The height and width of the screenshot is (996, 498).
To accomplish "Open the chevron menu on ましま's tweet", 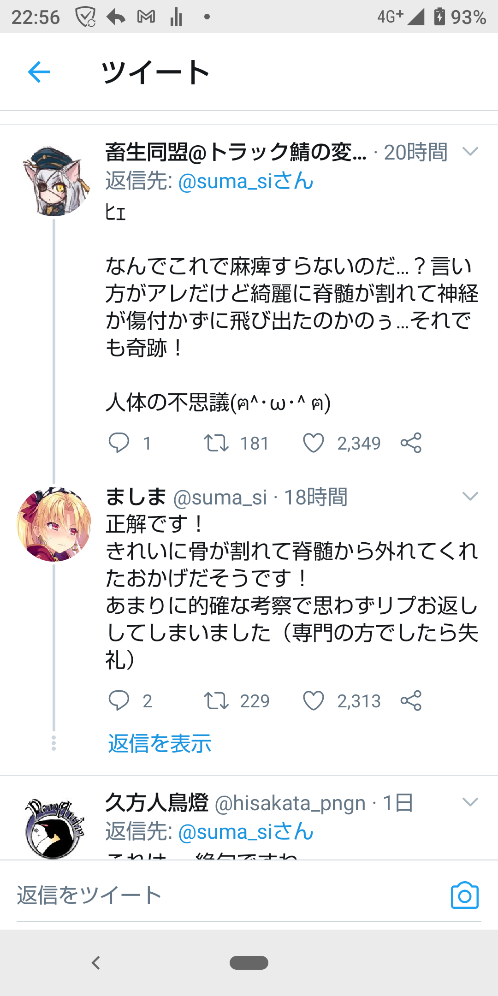I will coord(470,496).
